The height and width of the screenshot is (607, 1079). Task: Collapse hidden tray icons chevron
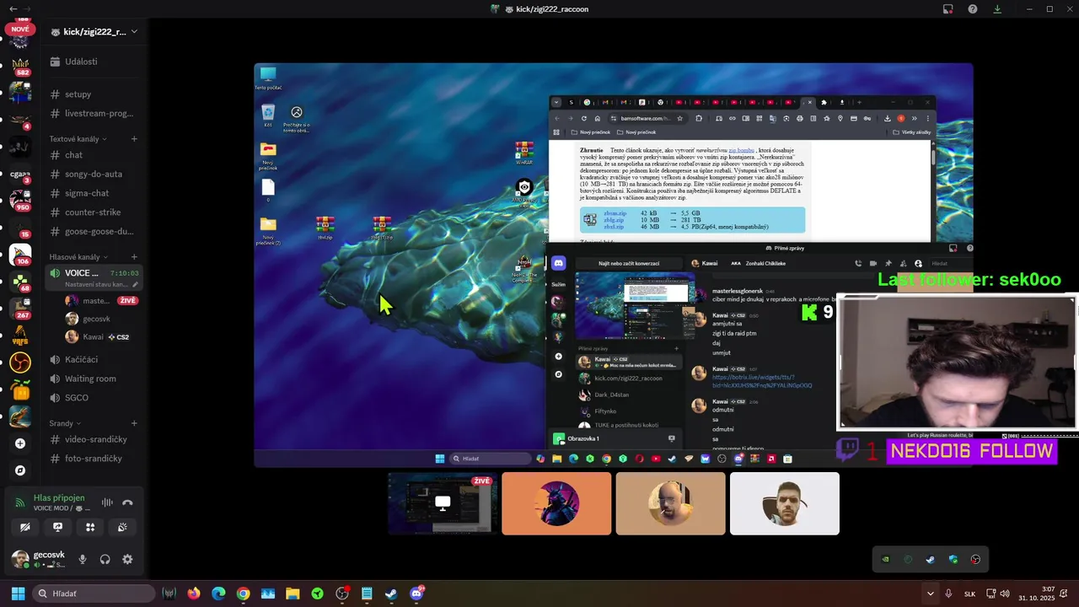pos(930,594)
